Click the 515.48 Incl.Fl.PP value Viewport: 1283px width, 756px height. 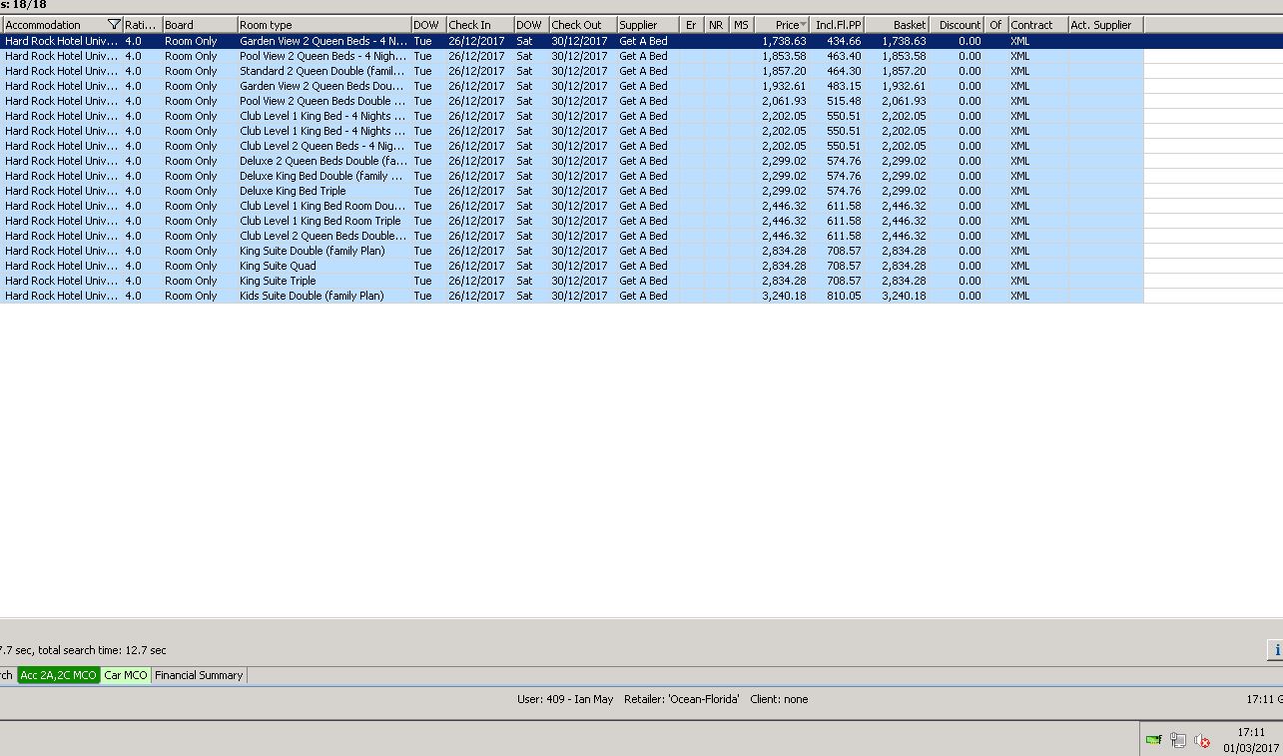tap(844, 101)
